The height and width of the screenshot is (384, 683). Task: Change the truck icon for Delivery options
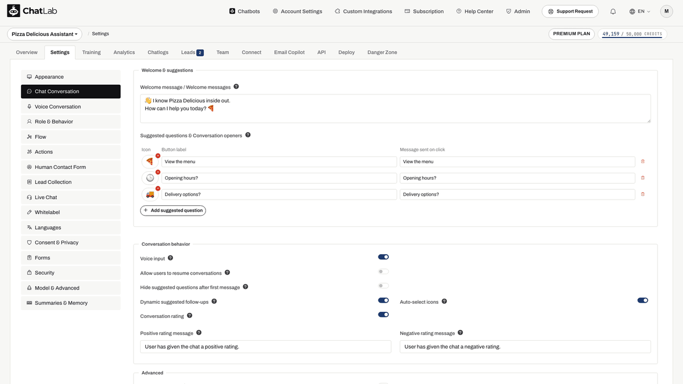coord(150,195)
